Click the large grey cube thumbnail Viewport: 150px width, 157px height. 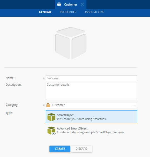click(x=71, y=43)
